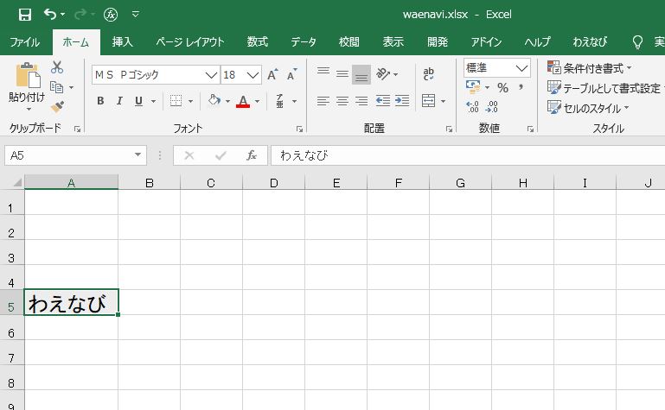Decrease decimal places
This screenshot has width=665, height=410.
491,107
